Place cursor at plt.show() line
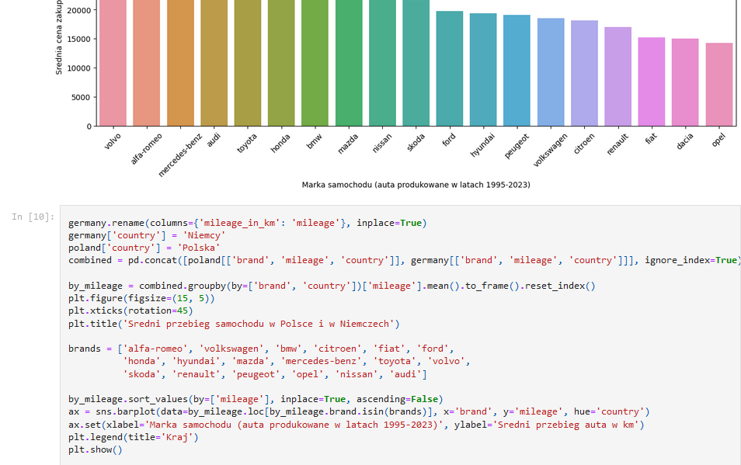The width and height of the screenshot is (741, 465). pos(95,449)
